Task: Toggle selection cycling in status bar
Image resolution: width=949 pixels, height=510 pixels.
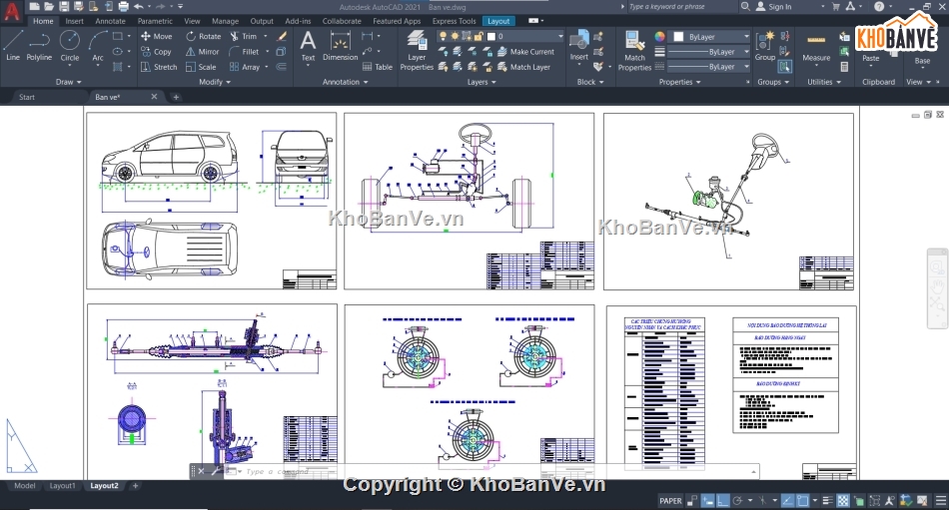Action: pos(859,501)
